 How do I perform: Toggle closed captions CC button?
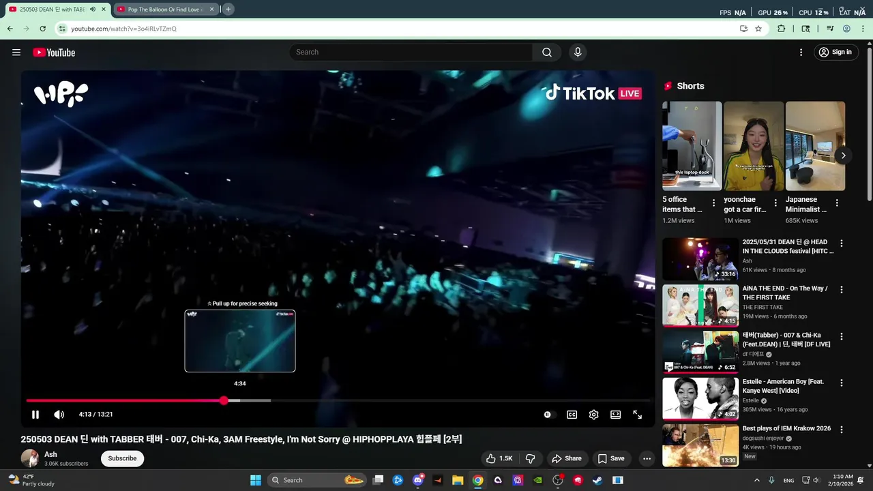coord(572,415)
